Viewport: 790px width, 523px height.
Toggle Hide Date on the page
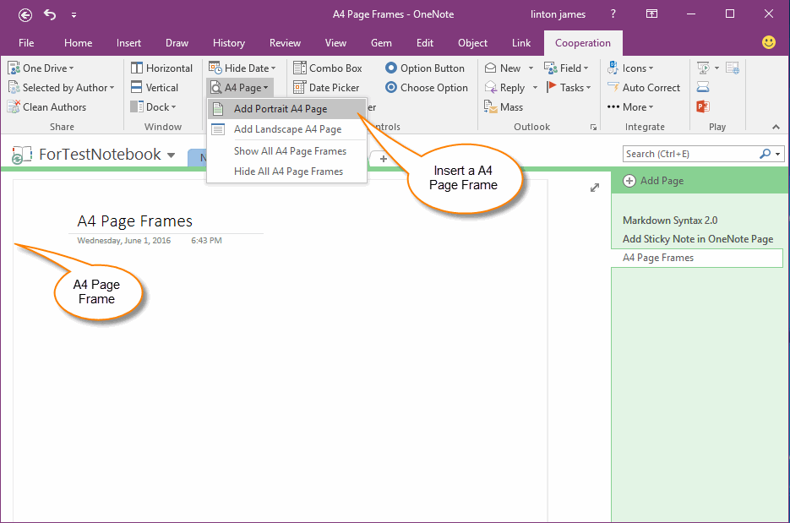(x=242, y=68)
